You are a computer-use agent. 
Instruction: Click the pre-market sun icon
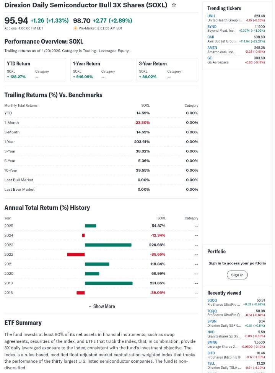point(75,28)
